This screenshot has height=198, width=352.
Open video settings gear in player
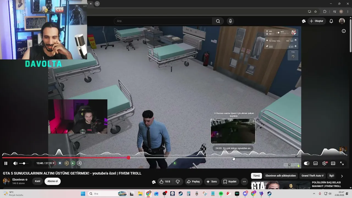click(x=324, y=163)
